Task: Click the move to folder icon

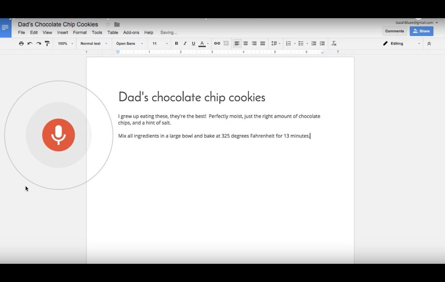Action: click(x=117, y=25)
